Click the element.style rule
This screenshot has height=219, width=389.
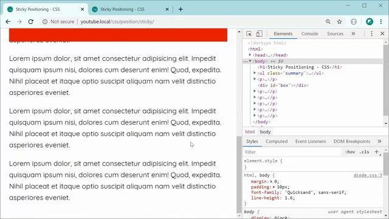click(x=263, y=161)
